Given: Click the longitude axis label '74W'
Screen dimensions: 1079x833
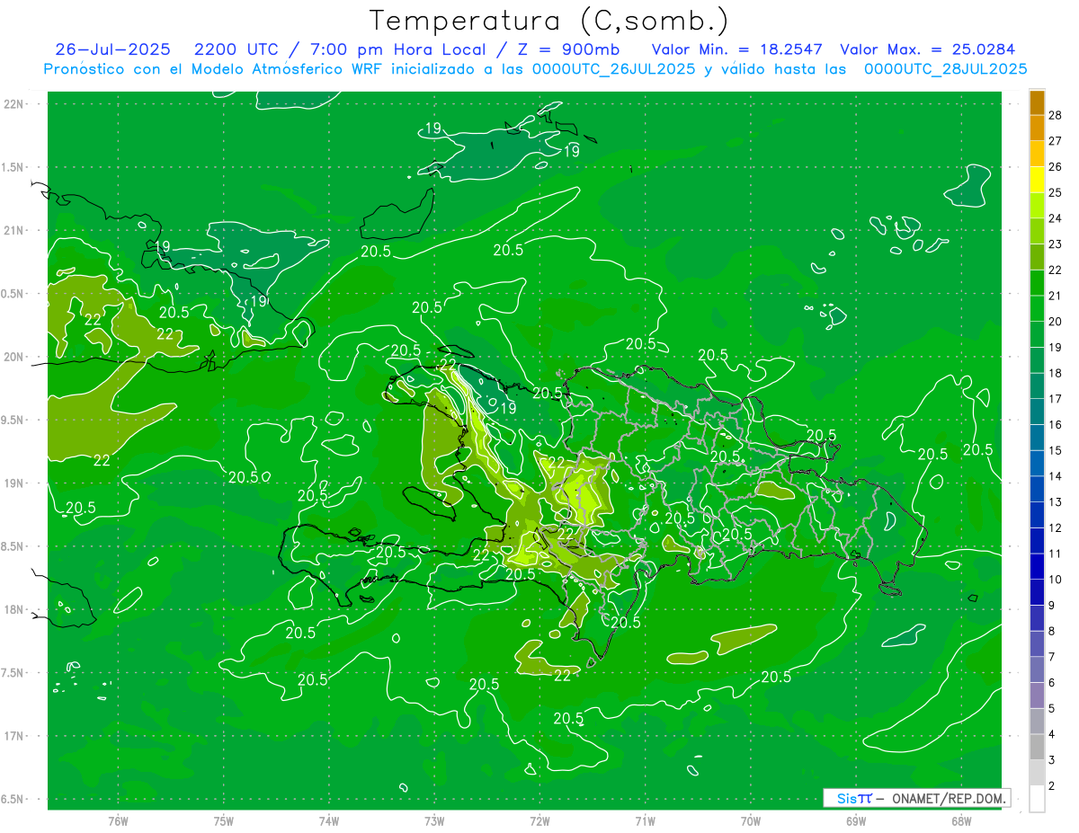Looking at the screenshot, I should pos(329,820).
